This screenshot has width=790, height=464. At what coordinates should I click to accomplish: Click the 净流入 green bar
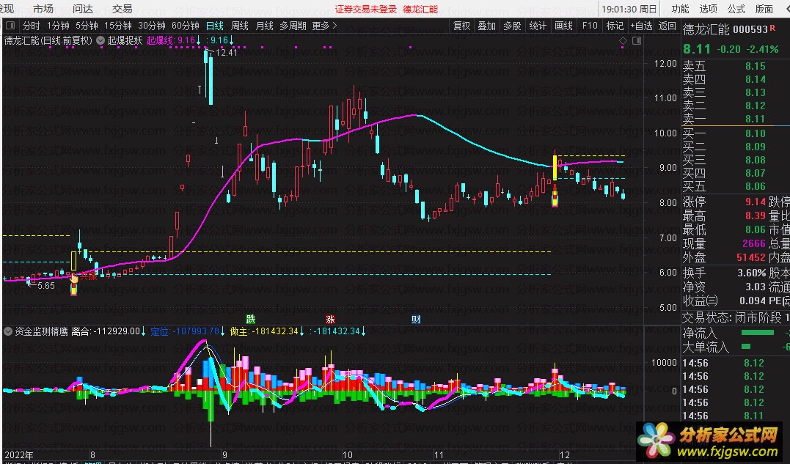pos(757,333)
